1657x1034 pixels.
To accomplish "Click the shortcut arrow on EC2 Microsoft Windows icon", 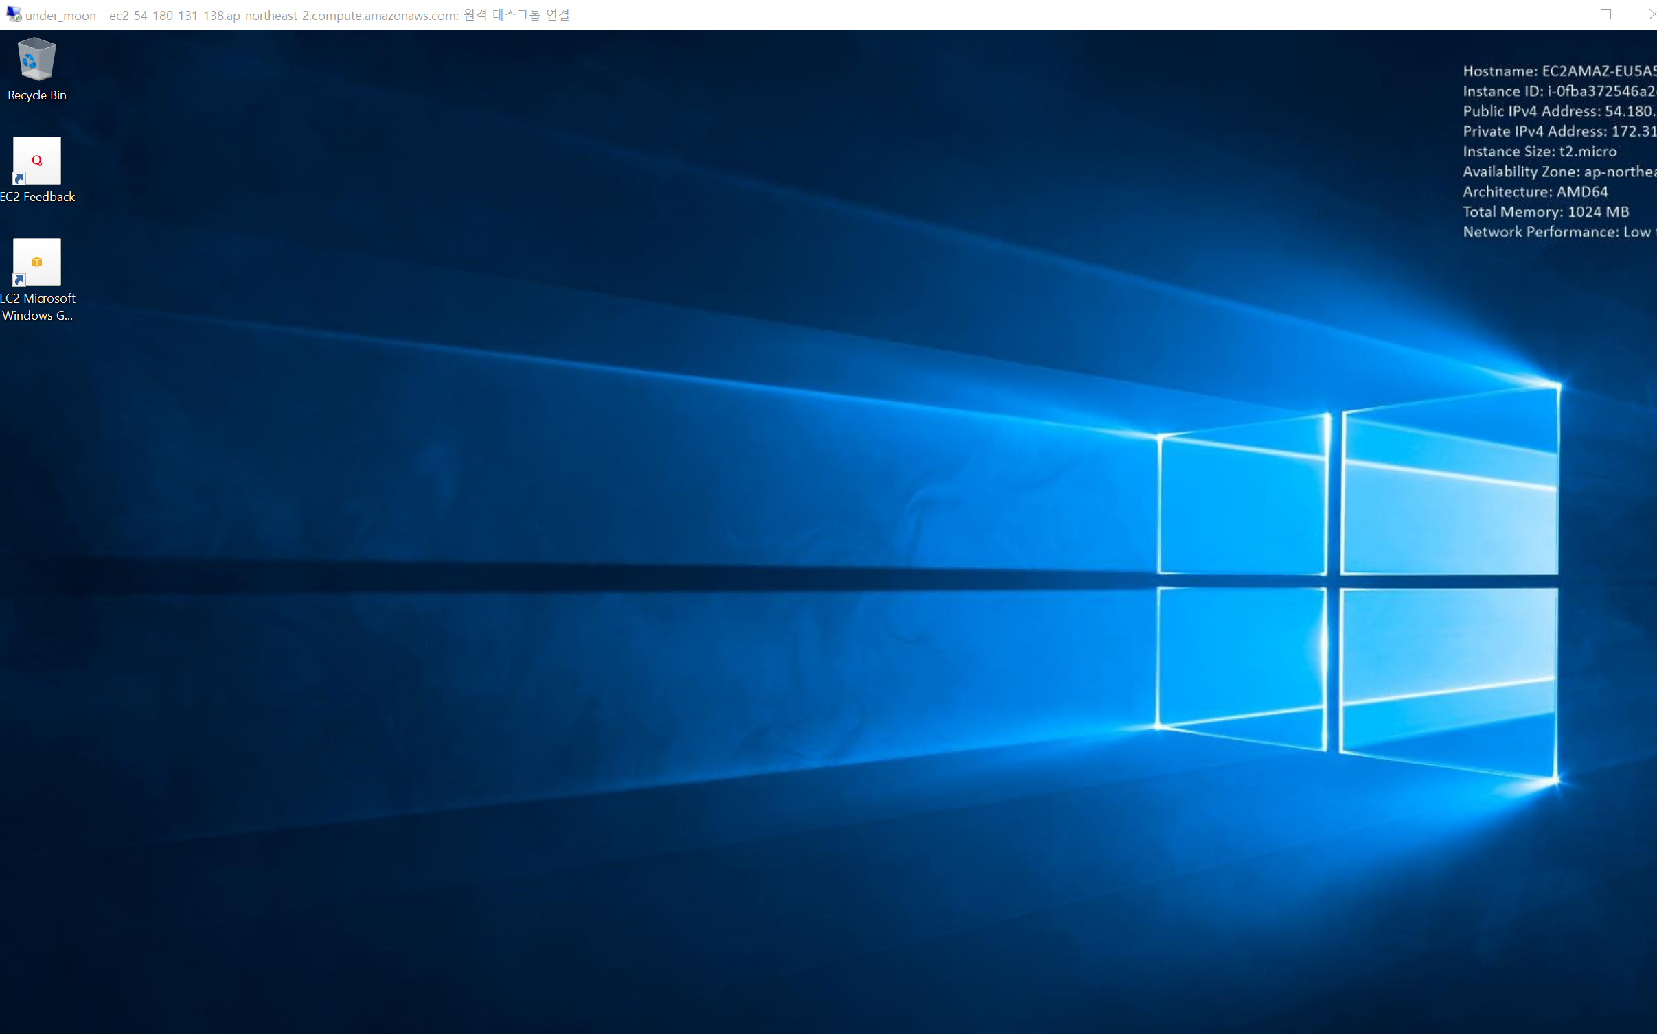I will point(19,280).
